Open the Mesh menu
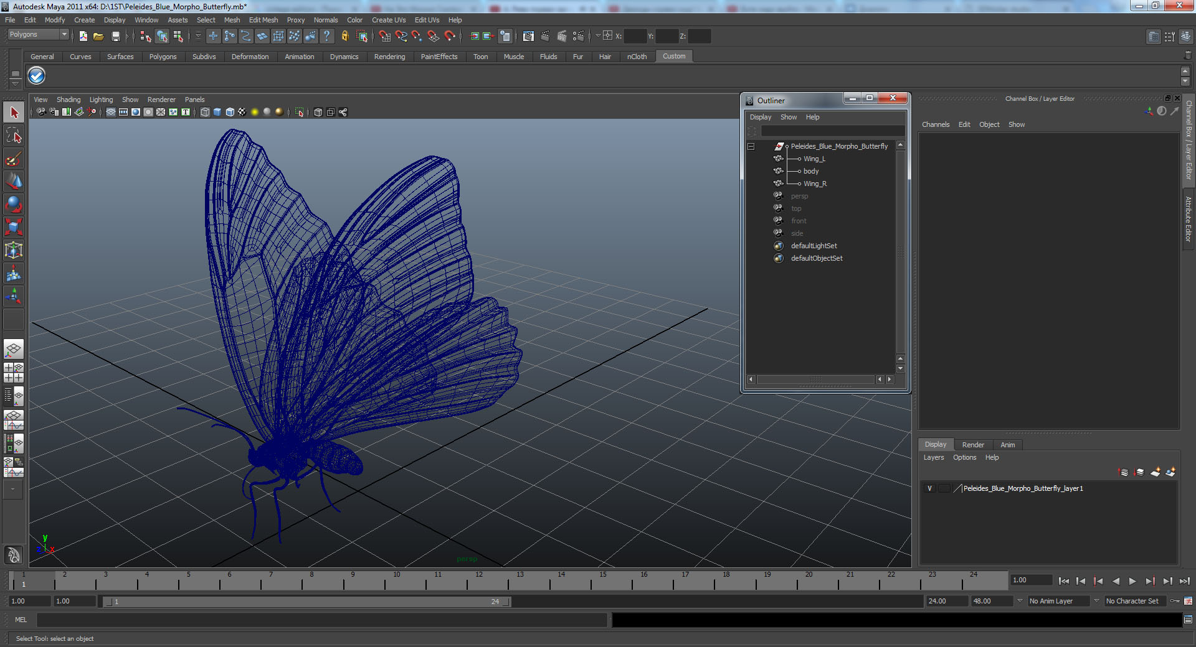The width and height of the screenshot is (1196, 647). pyautogui.click(x=232, y=20)
